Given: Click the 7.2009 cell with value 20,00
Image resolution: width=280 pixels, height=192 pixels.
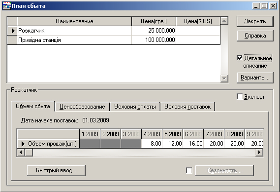Looking at the screenshot, I should pyautogui.click(x=214, y=144).
